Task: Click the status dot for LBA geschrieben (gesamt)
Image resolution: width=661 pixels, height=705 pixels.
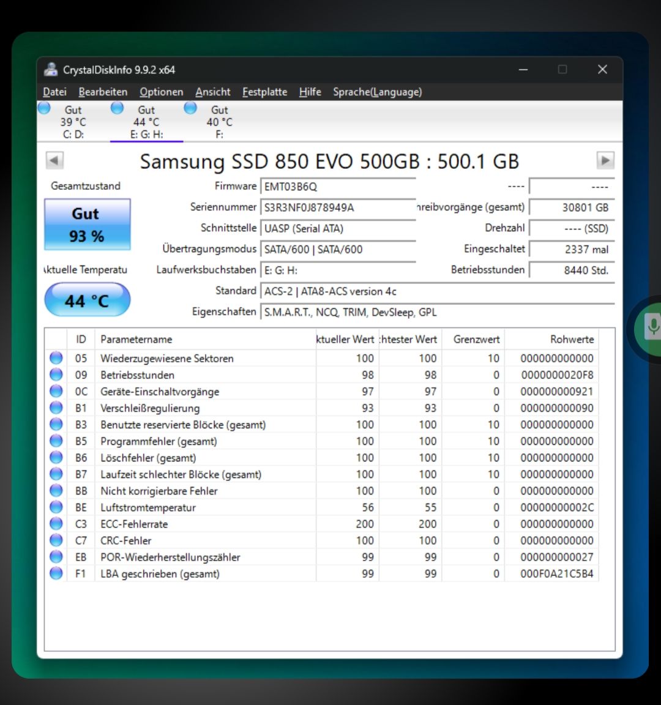Action: coord(56,573)
